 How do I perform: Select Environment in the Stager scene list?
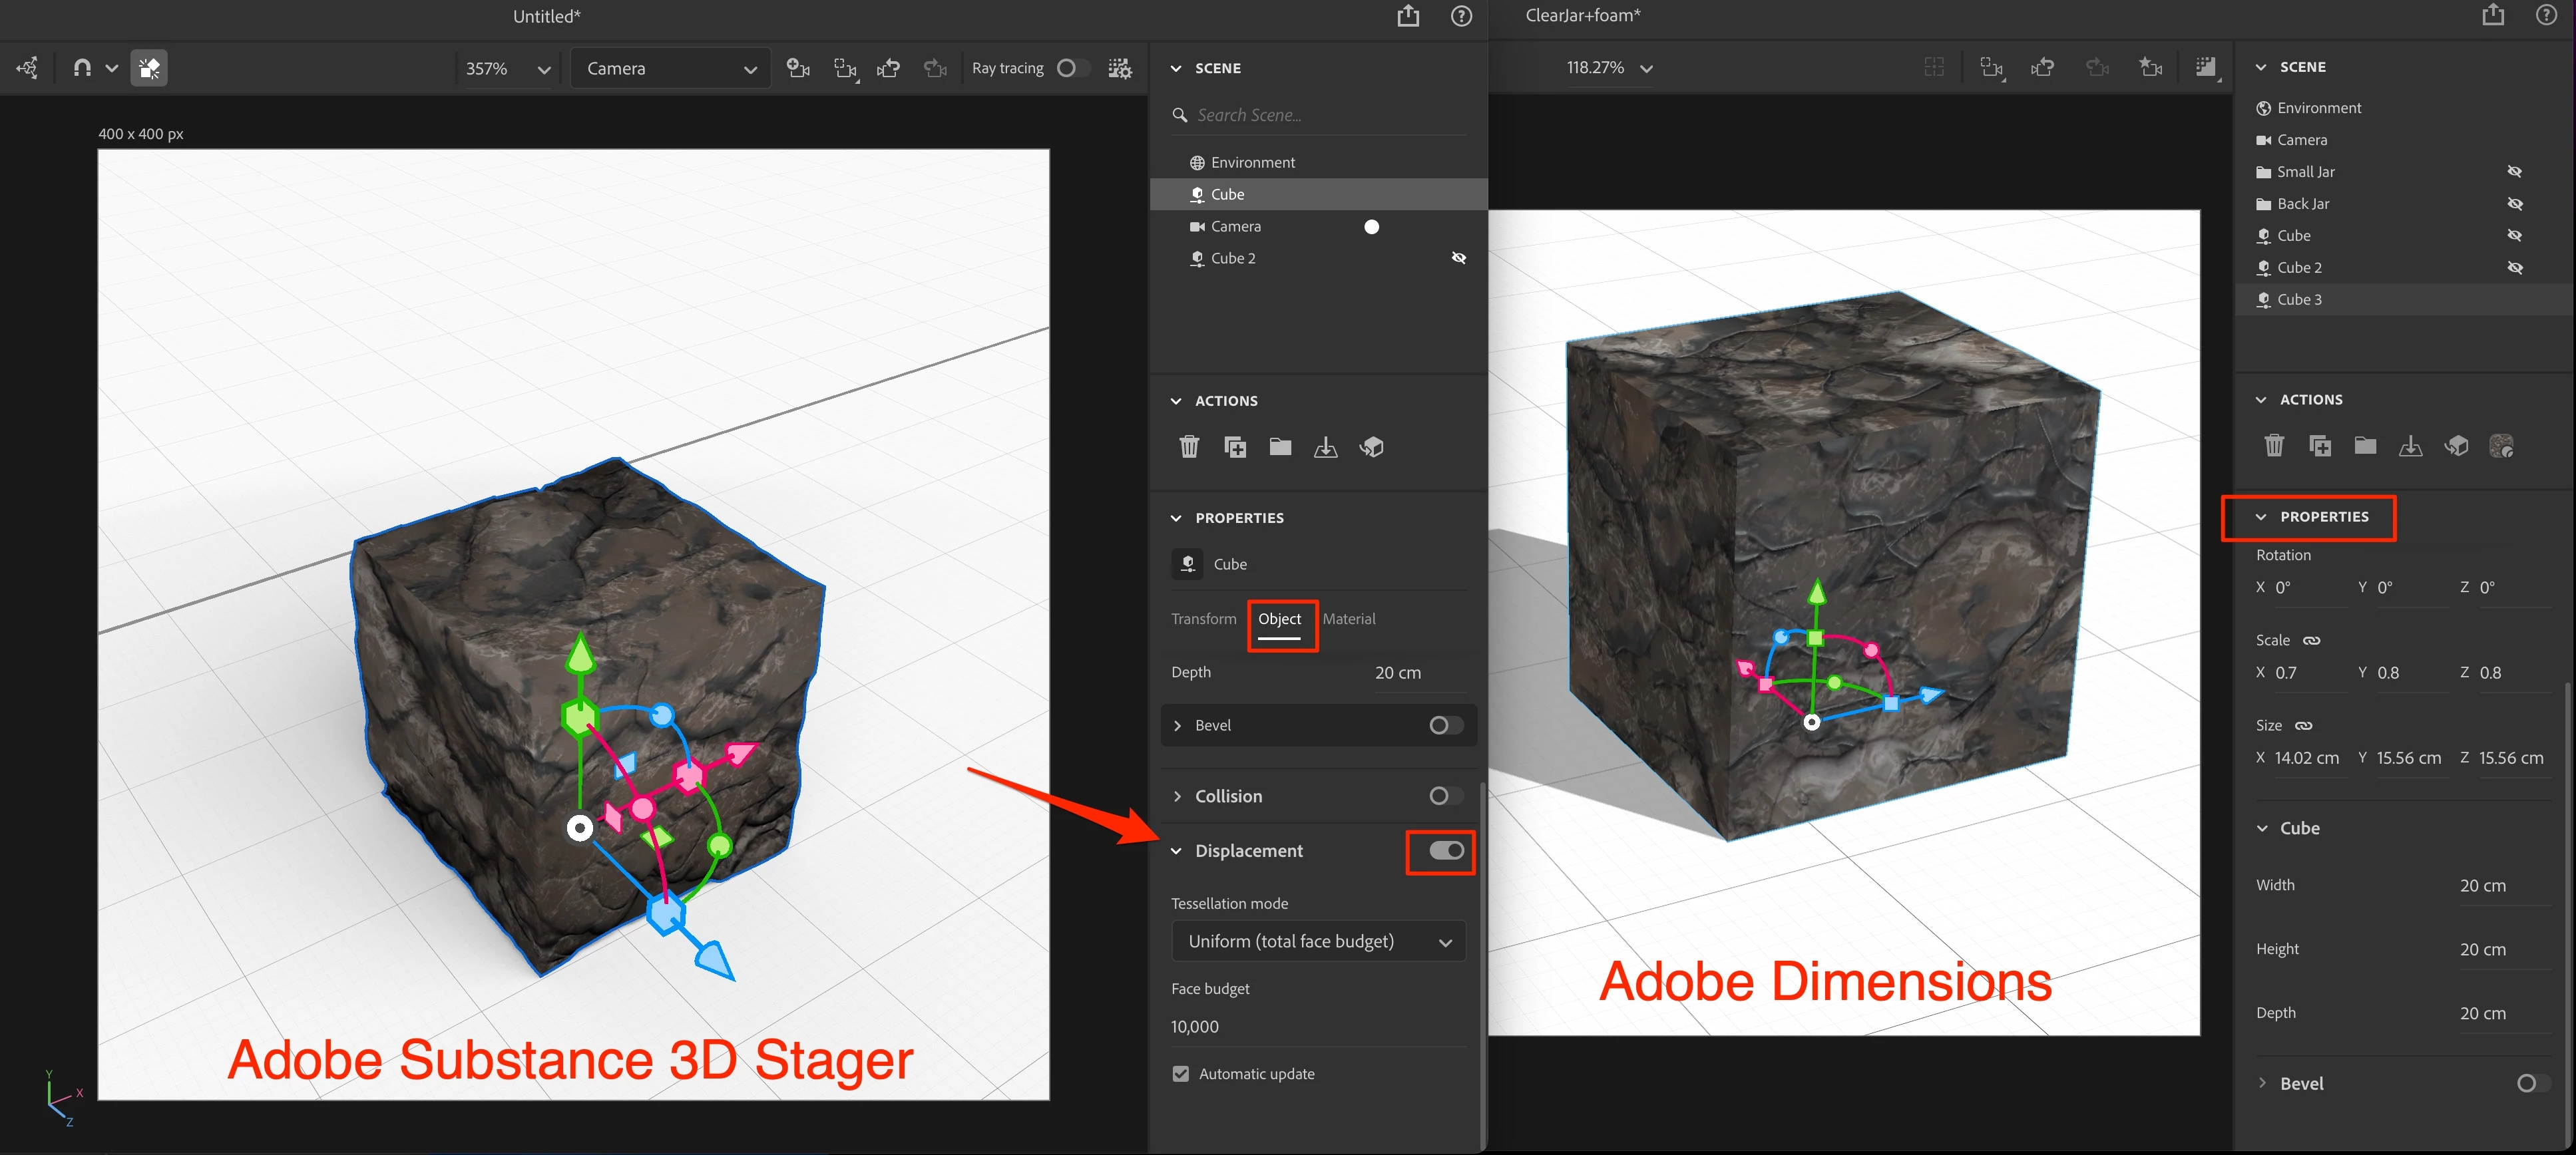tap(1252, 162)
